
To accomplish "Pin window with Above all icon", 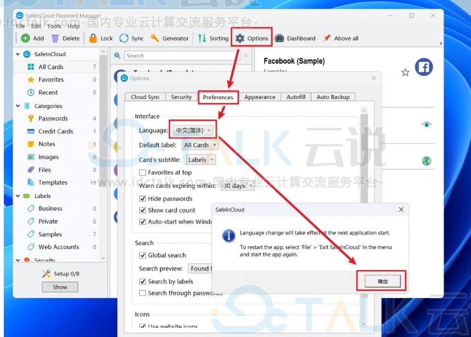I will click(327, 38).
